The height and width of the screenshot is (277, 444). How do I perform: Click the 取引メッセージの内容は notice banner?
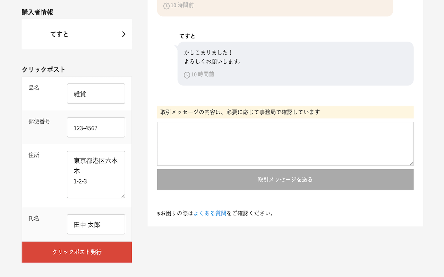pyautogui.click(x=285, y=112)
